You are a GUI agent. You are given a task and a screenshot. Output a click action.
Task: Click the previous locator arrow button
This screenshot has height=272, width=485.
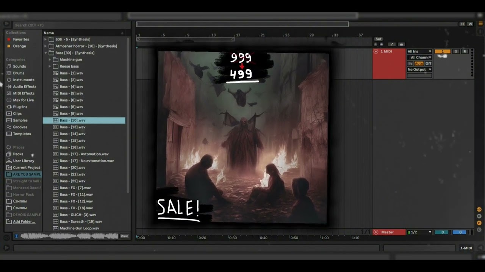point(376,45)
